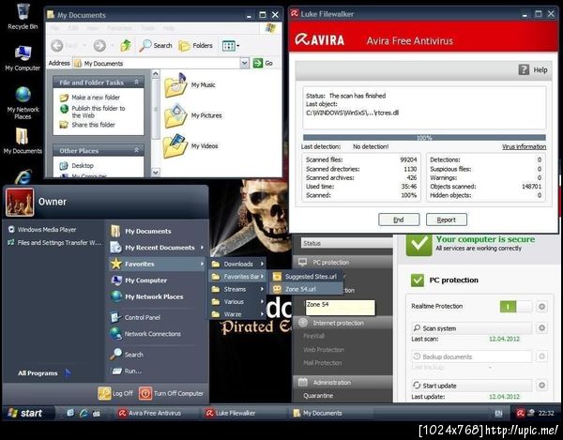This screenshot has width=563, height=440.
Task: Expand the Address bar dropdown
Action: 245,63
